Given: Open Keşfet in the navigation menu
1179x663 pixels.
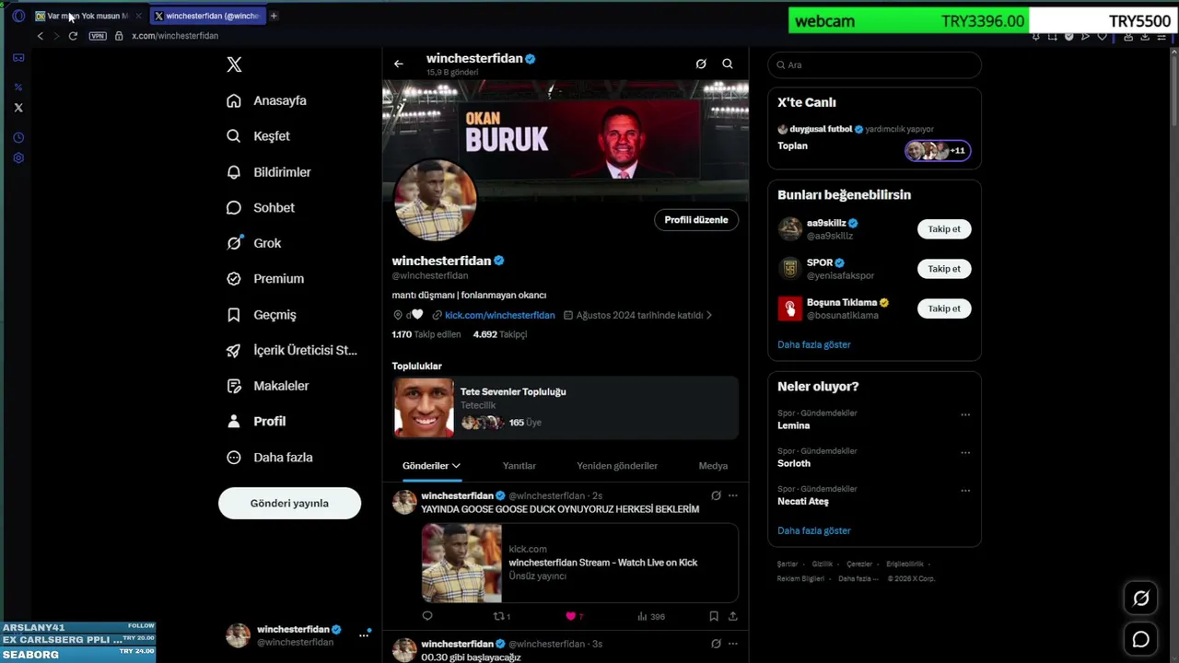Looking at the screenshot, I should (258, 136).
